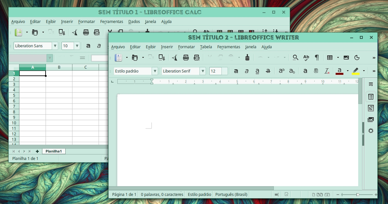Open Properties deck in Writer sidebar
The width and height of the screenshot is (388, 204).
[x=371, y=96]
